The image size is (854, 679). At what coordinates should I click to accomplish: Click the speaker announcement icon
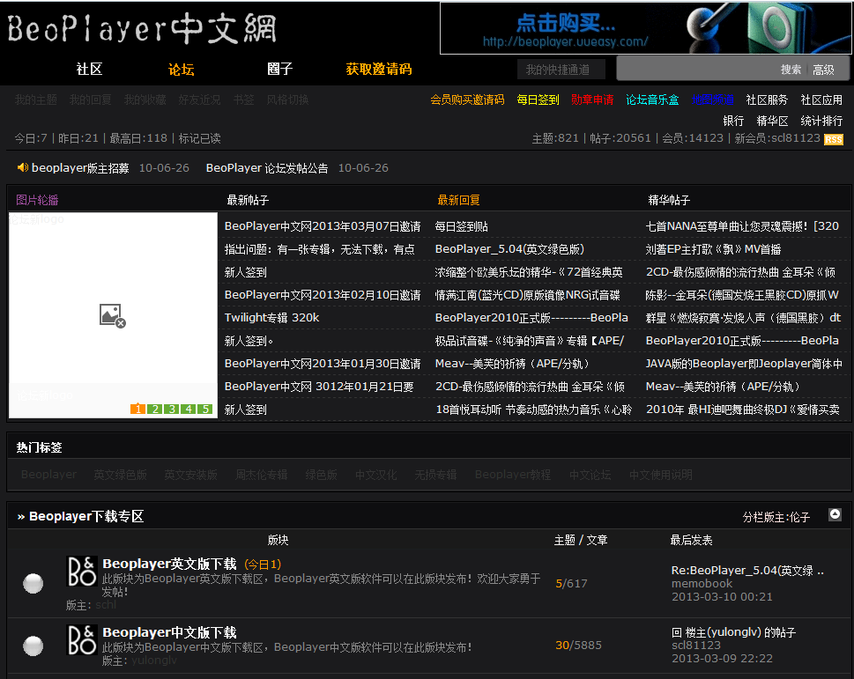[23, 167]
